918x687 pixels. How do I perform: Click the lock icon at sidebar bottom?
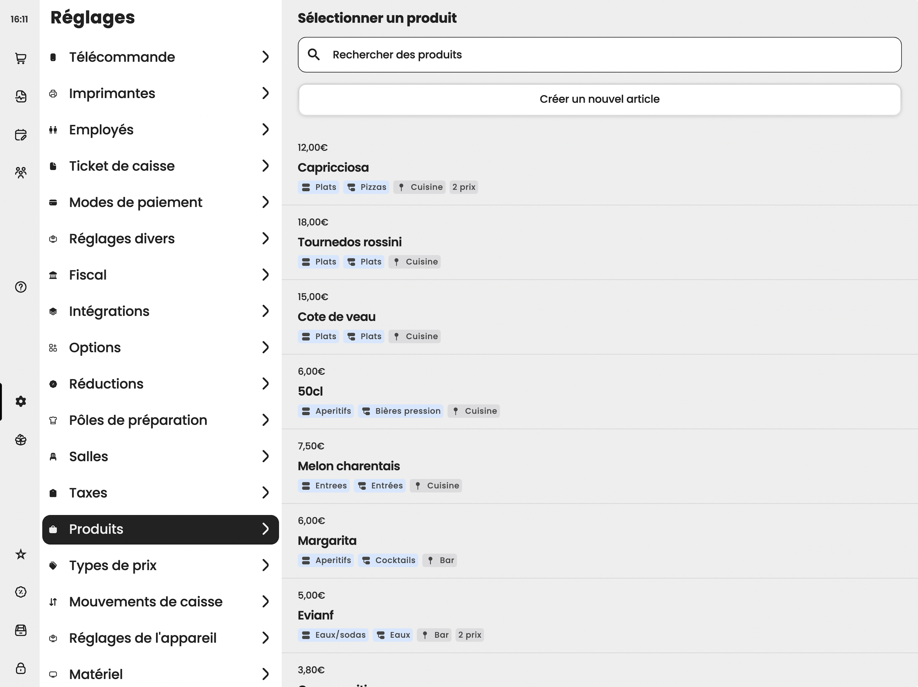click(x=21, y=668)
